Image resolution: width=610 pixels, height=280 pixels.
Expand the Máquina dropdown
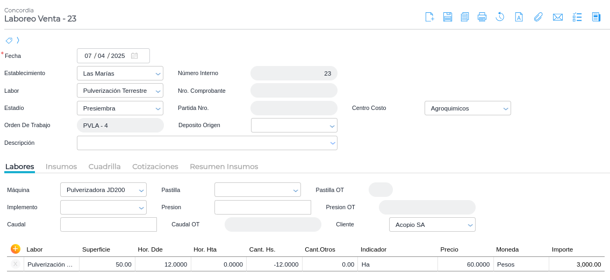[x=141, y=190]
